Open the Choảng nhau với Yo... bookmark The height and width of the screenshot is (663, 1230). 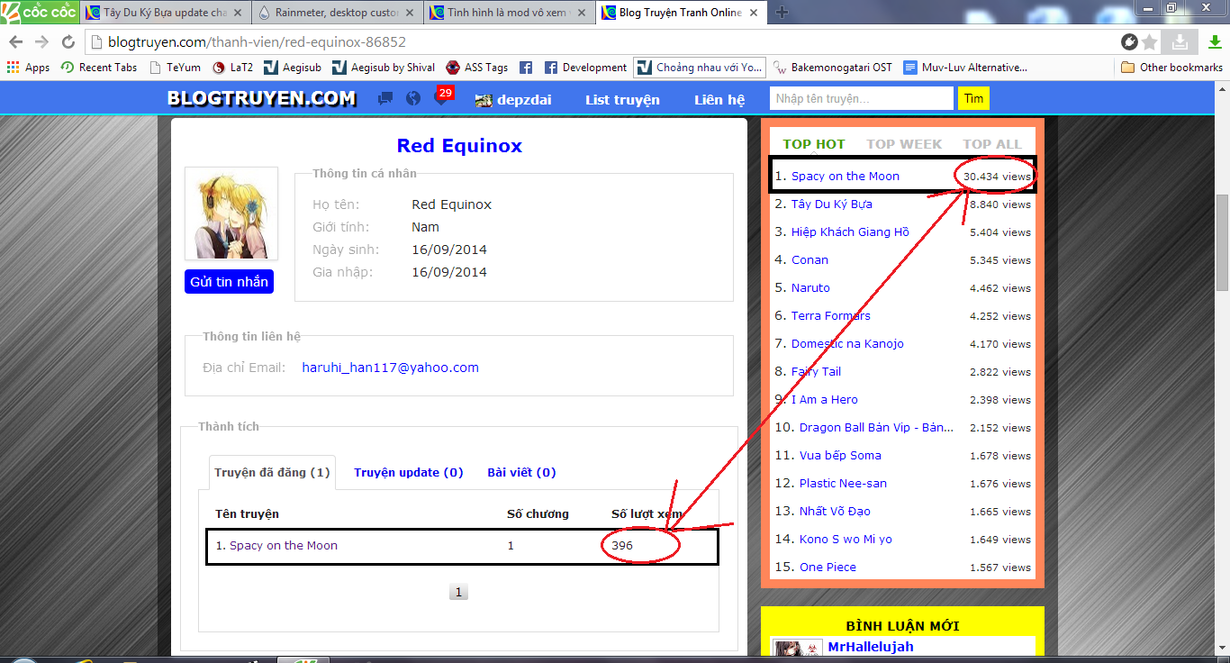[x=700, y=68]
